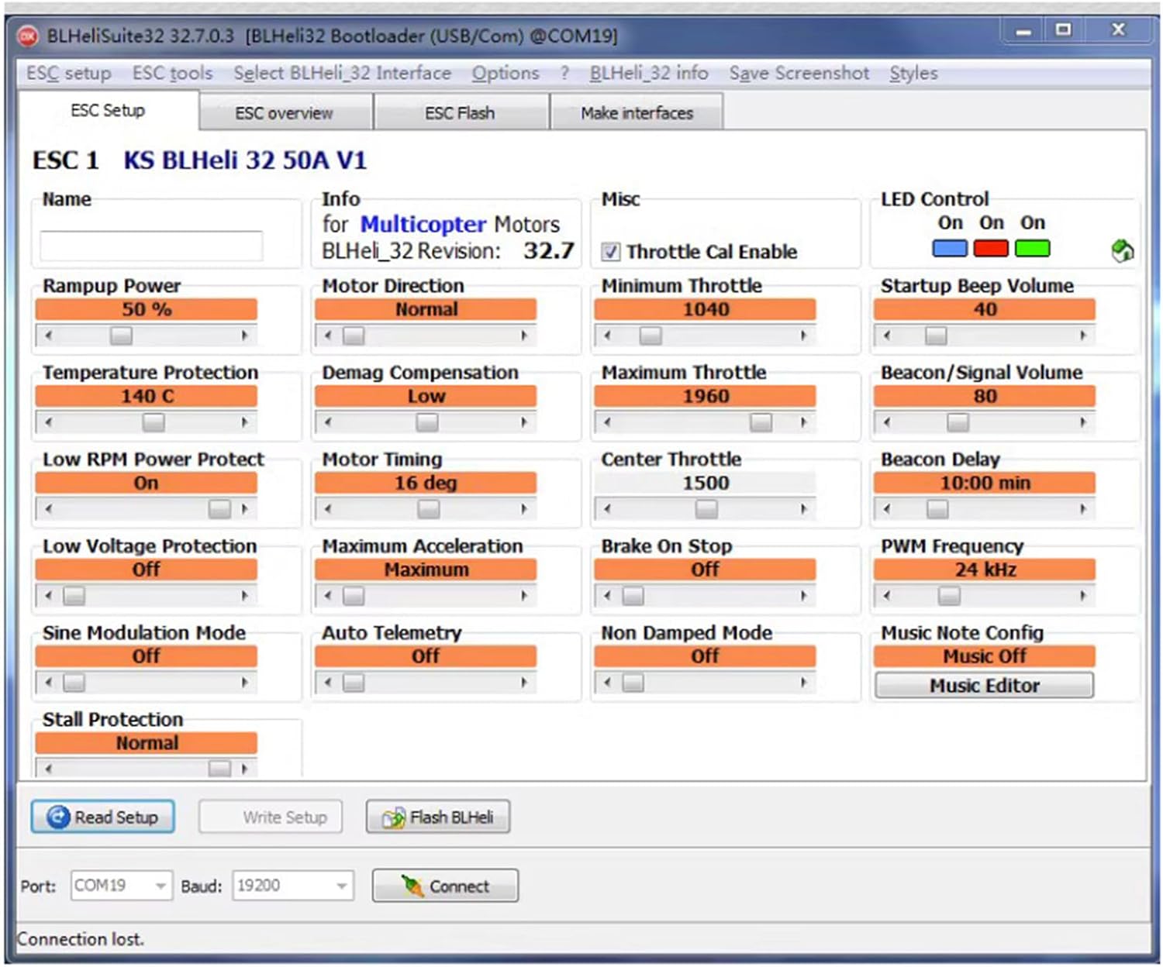The image size is (1163, 967).
Task: Open the Select BLHeli_32 Interface menu
Action: click(342, 74)
